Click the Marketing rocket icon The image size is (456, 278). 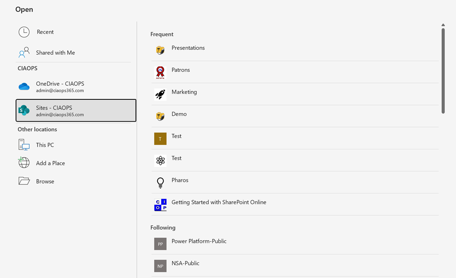pyautogui.click(x=160, y=94)
